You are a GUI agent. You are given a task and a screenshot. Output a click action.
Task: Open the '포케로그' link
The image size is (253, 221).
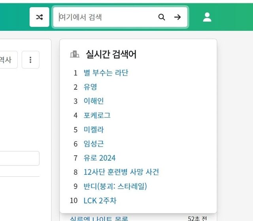click(97, 115)
